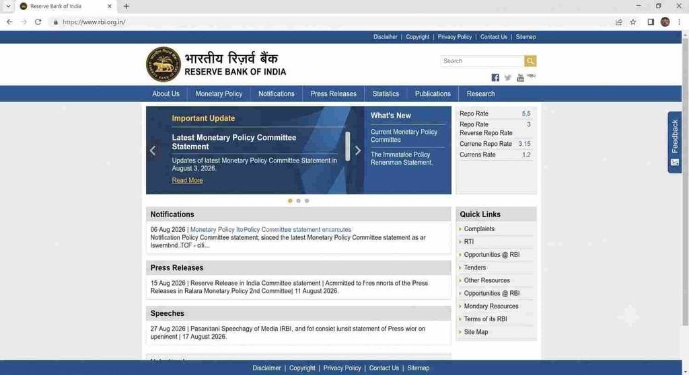This screenshot has height=375, width=689.
Task: Select Currene Repo Rate value 3.15
Action: (524, 144)
